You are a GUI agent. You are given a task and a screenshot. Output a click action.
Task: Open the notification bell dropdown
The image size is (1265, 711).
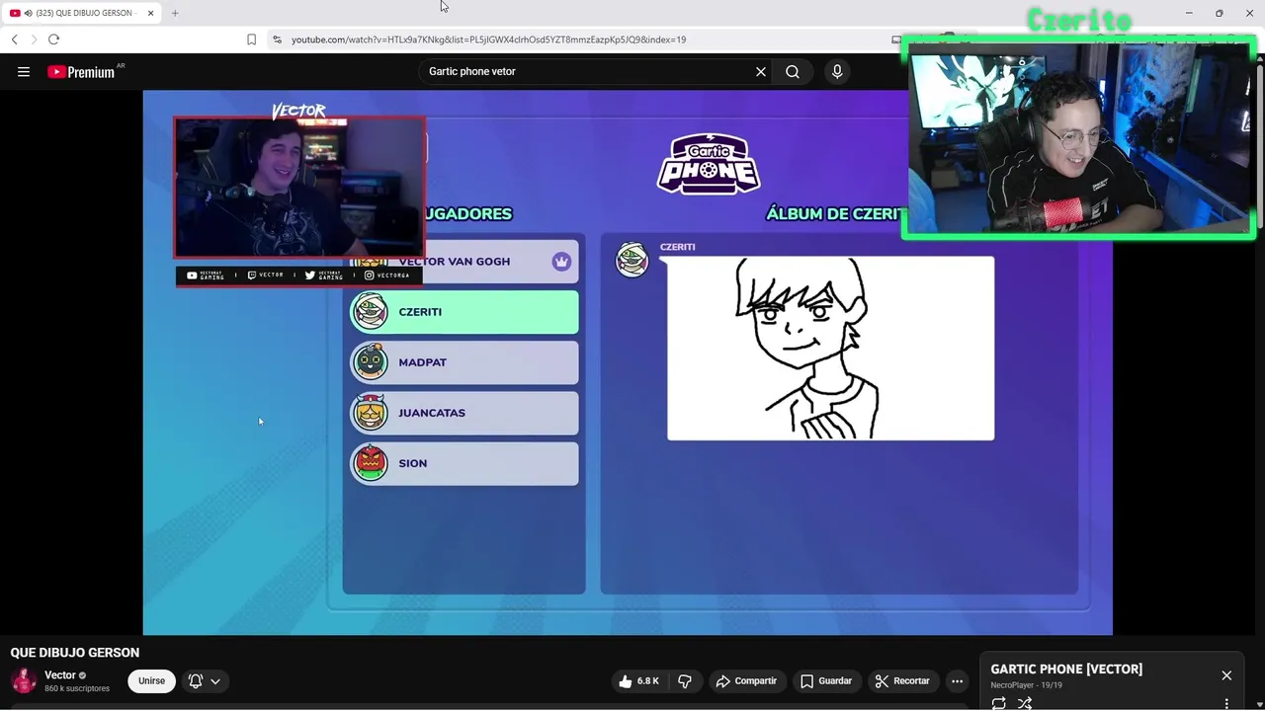pos(205,681)
